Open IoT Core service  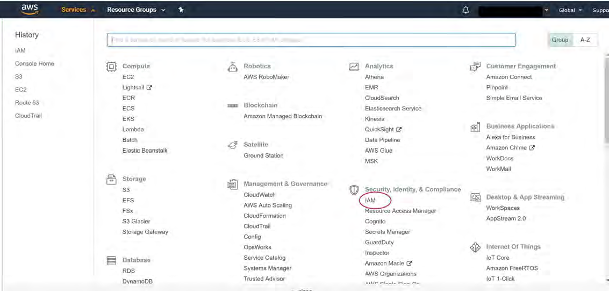click(498, 258)
